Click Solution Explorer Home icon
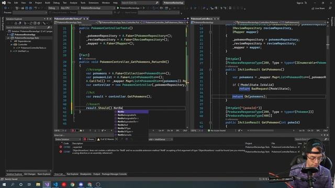Viewport: 335px width, 188px height. pos(16,23)
